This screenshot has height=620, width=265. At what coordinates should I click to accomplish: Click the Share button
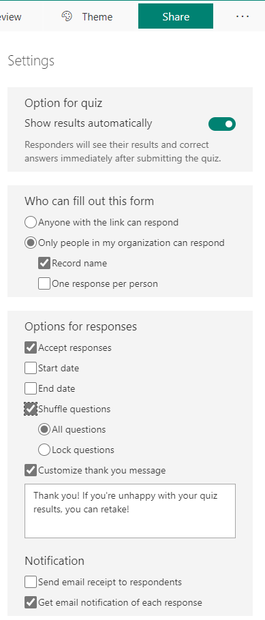pos(176,16)
